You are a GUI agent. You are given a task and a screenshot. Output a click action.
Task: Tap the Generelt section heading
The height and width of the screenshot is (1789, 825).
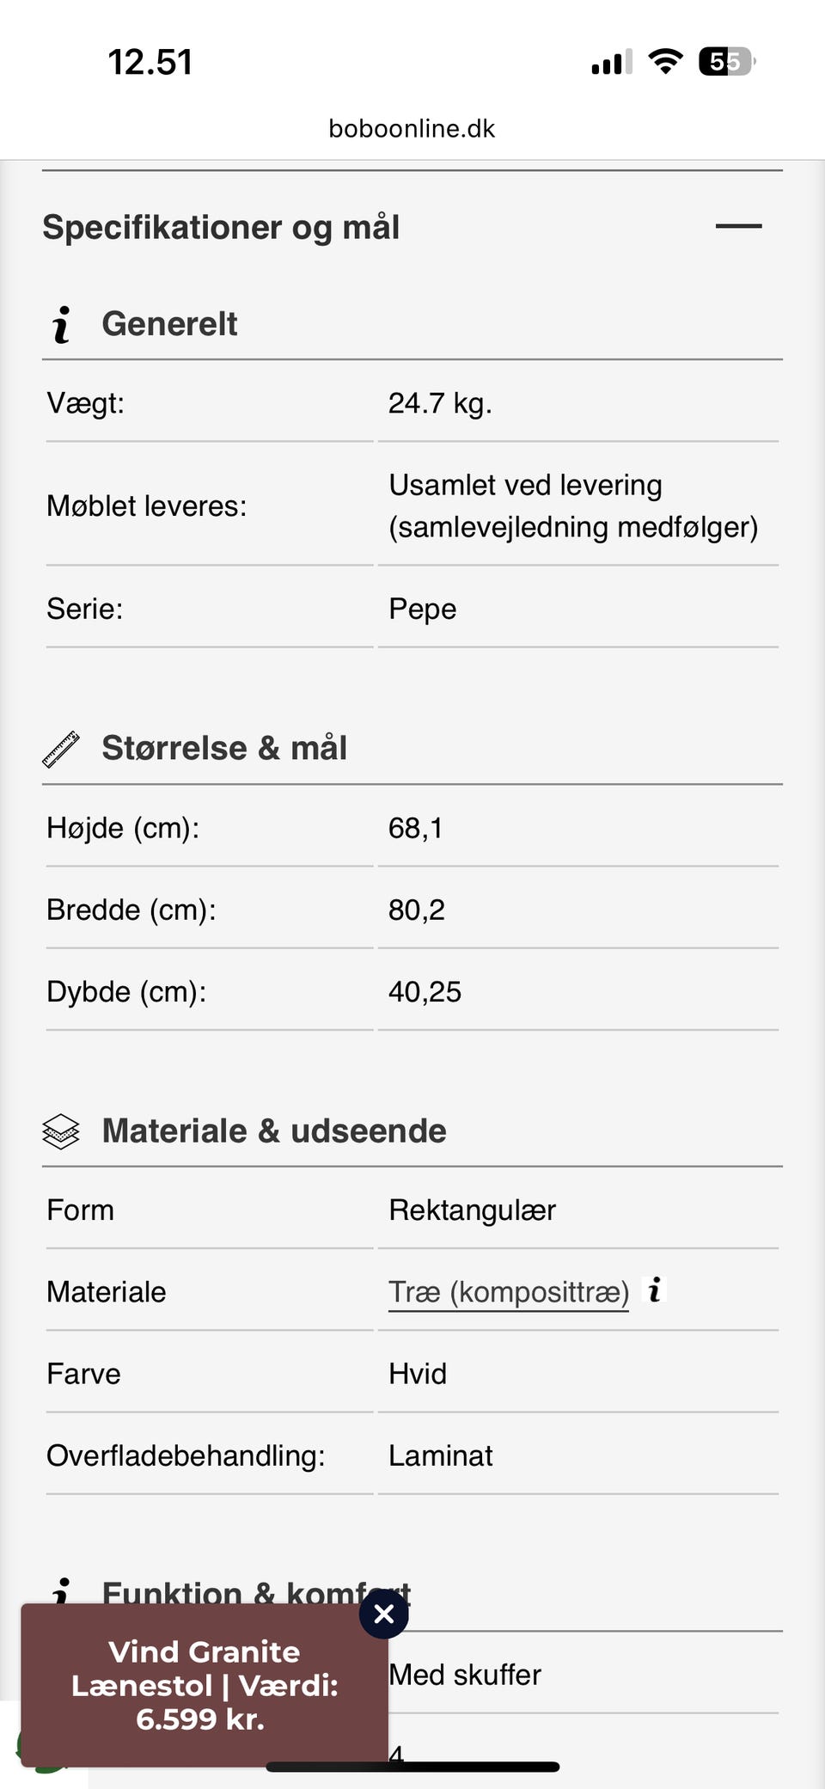point(169,324)
